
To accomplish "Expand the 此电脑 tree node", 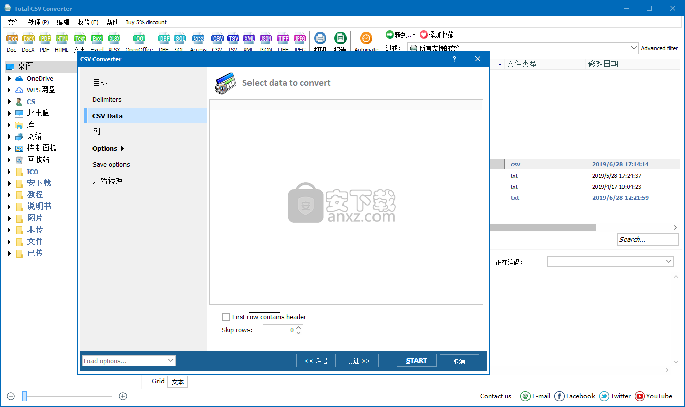I will pyautogui.click(x=9, y=113).
